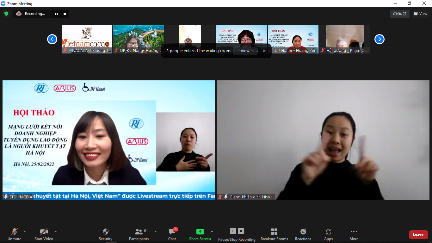Click the recording cloud indicator icon

pos(19,14)
